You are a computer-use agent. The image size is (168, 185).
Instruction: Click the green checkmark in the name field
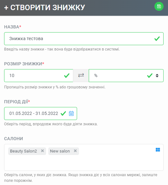pyautogui.click(x=157, y=39)
